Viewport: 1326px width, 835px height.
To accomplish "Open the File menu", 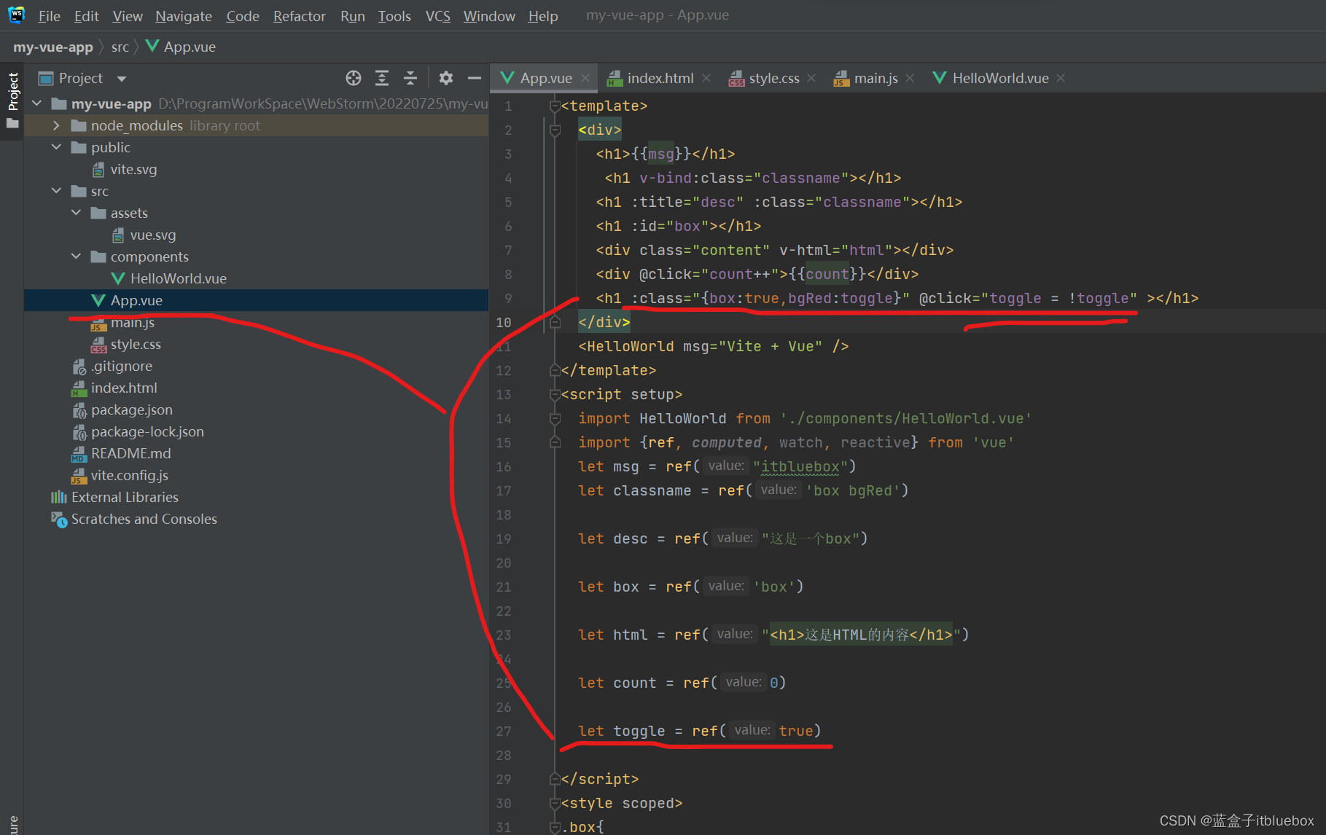I will pyautogui.click(x=49, y=16).
